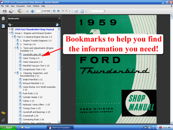Click the page number input field
This screenshot has width=173, height=130.
(38, 11)
